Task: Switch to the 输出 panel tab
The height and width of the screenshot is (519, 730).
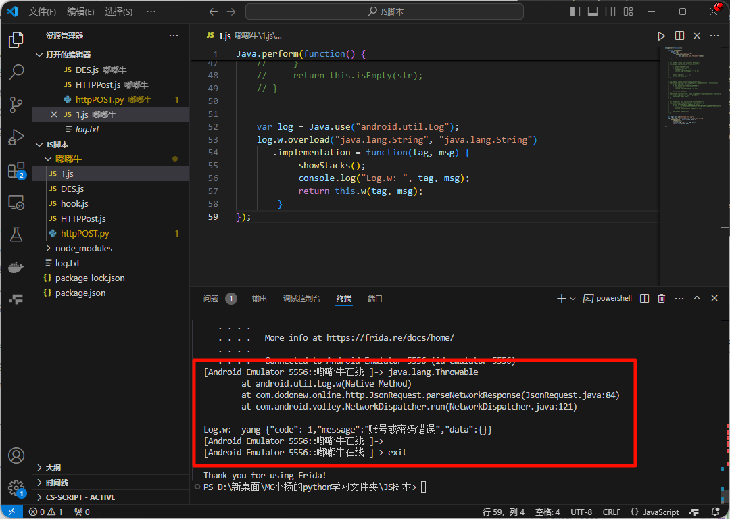Action: [260, 299]
